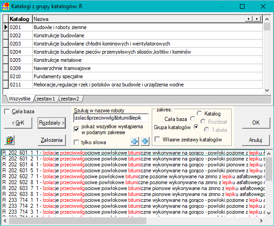
Task: Click results horizontal scroll left arrow
Action: click(5, 221)
